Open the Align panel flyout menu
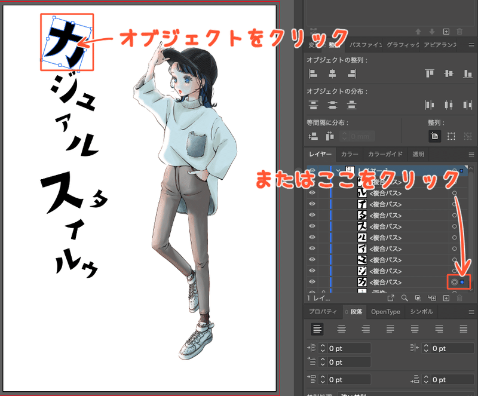The width and height of the screenshot is (478, 396). pyautogui.click(x=471, y=45)
